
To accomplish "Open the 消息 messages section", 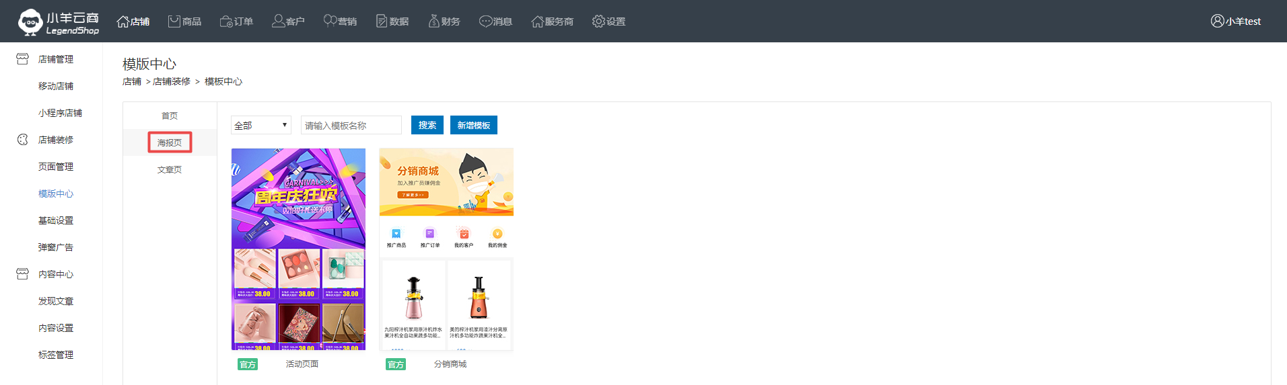I will [x=495, y=22].
